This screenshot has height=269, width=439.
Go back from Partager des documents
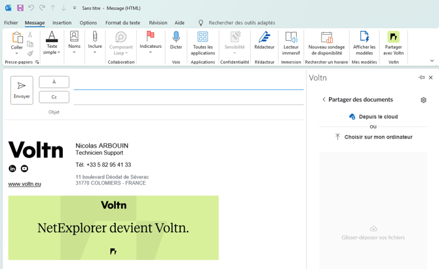click(324, 100)
